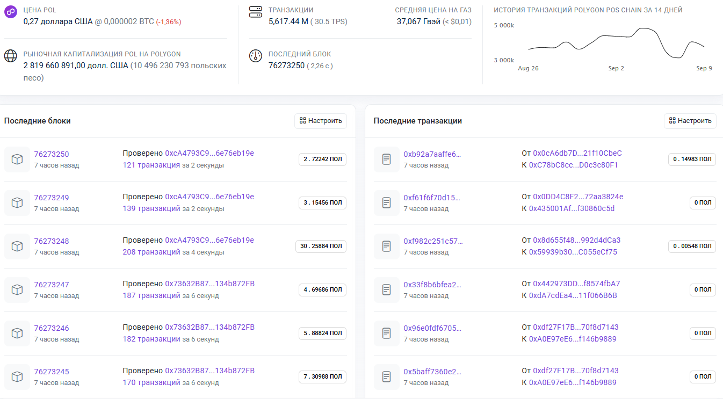Open transaction hash 0x96e0fdf6705...
Image resolution: width=723 pixels, height=399 pixels.
point(432,328)
